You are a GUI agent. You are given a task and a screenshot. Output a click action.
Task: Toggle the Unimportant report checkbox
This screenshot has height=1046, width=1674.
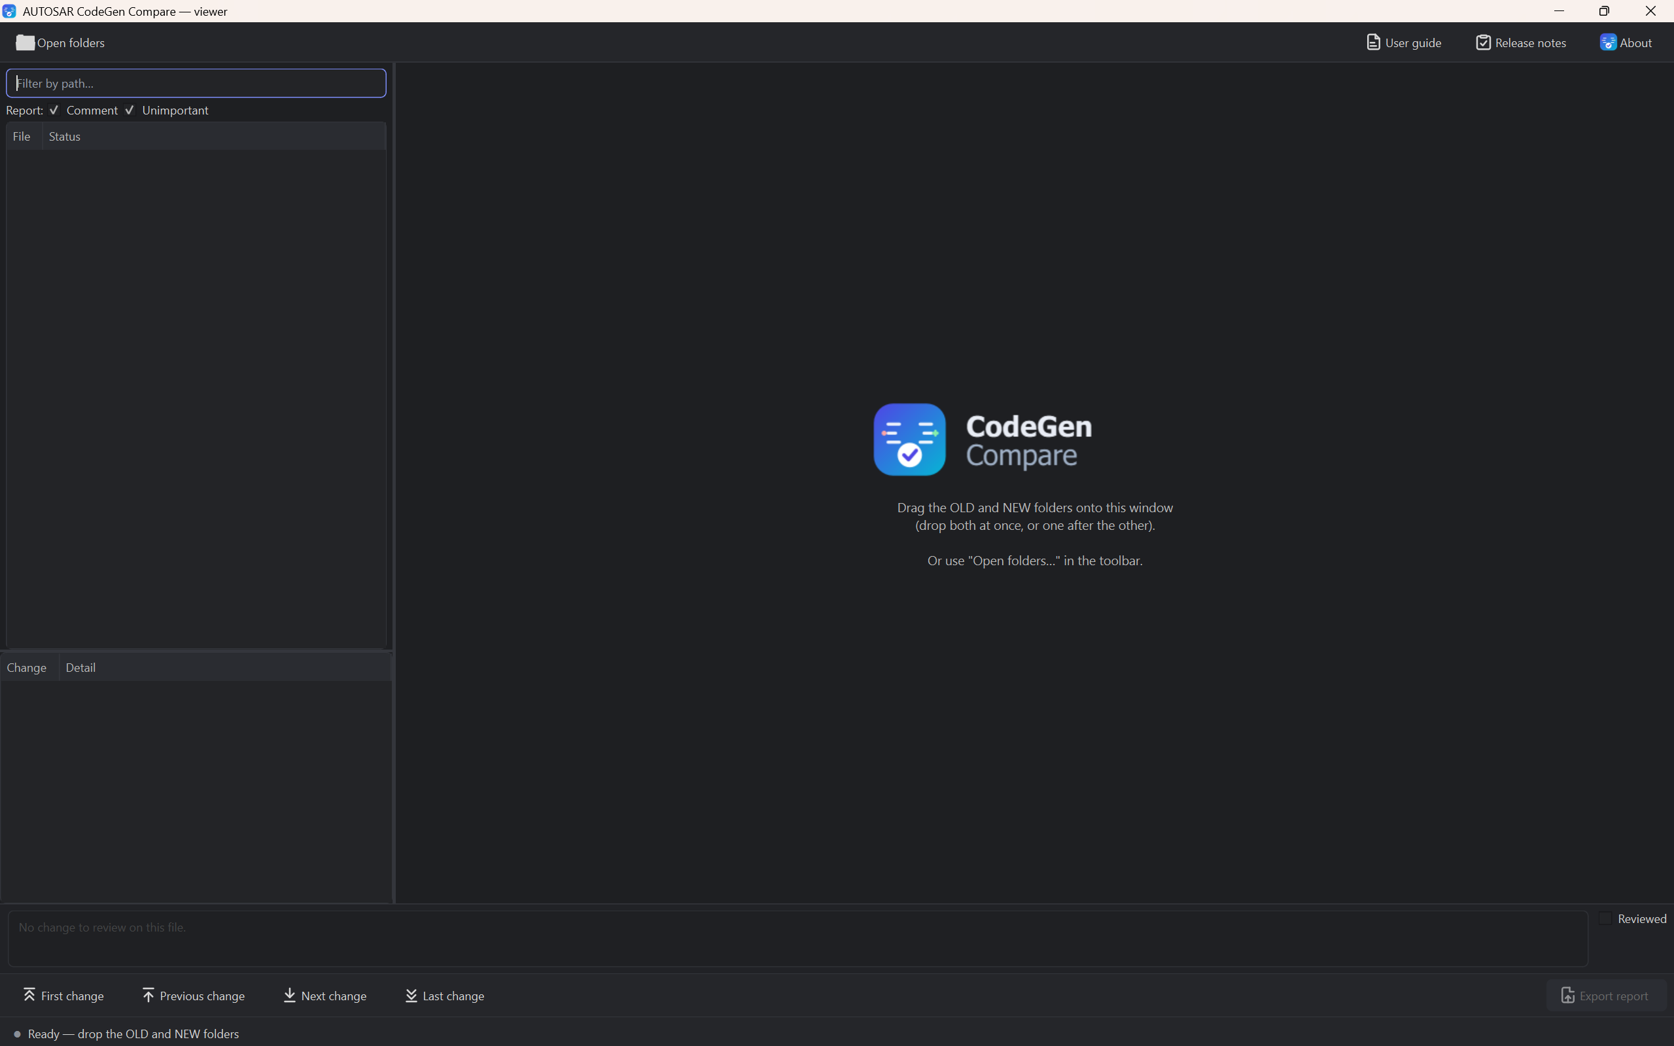[167, 111]
